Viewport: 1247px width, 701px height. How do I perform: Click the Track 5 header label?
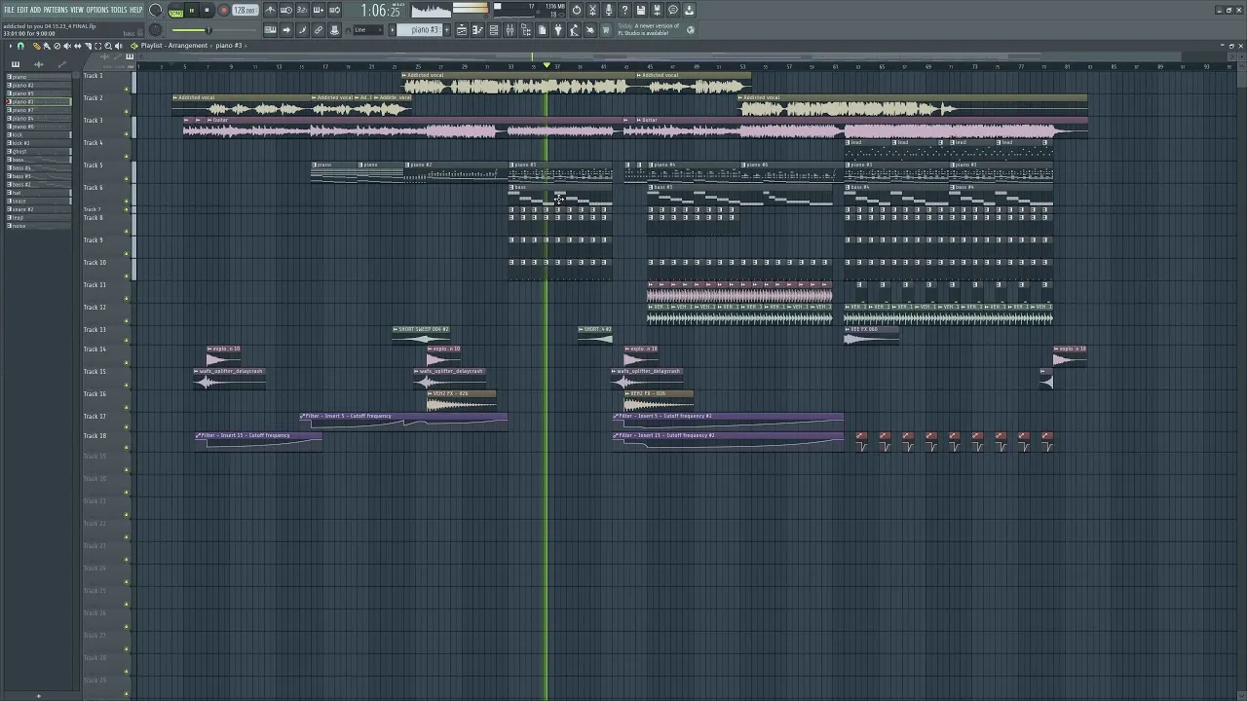[94, 166]
